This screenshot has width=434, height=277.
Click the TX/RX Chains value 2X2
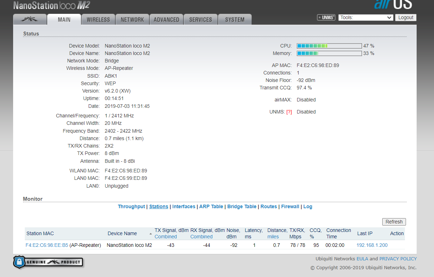click(x=109, y=146)
